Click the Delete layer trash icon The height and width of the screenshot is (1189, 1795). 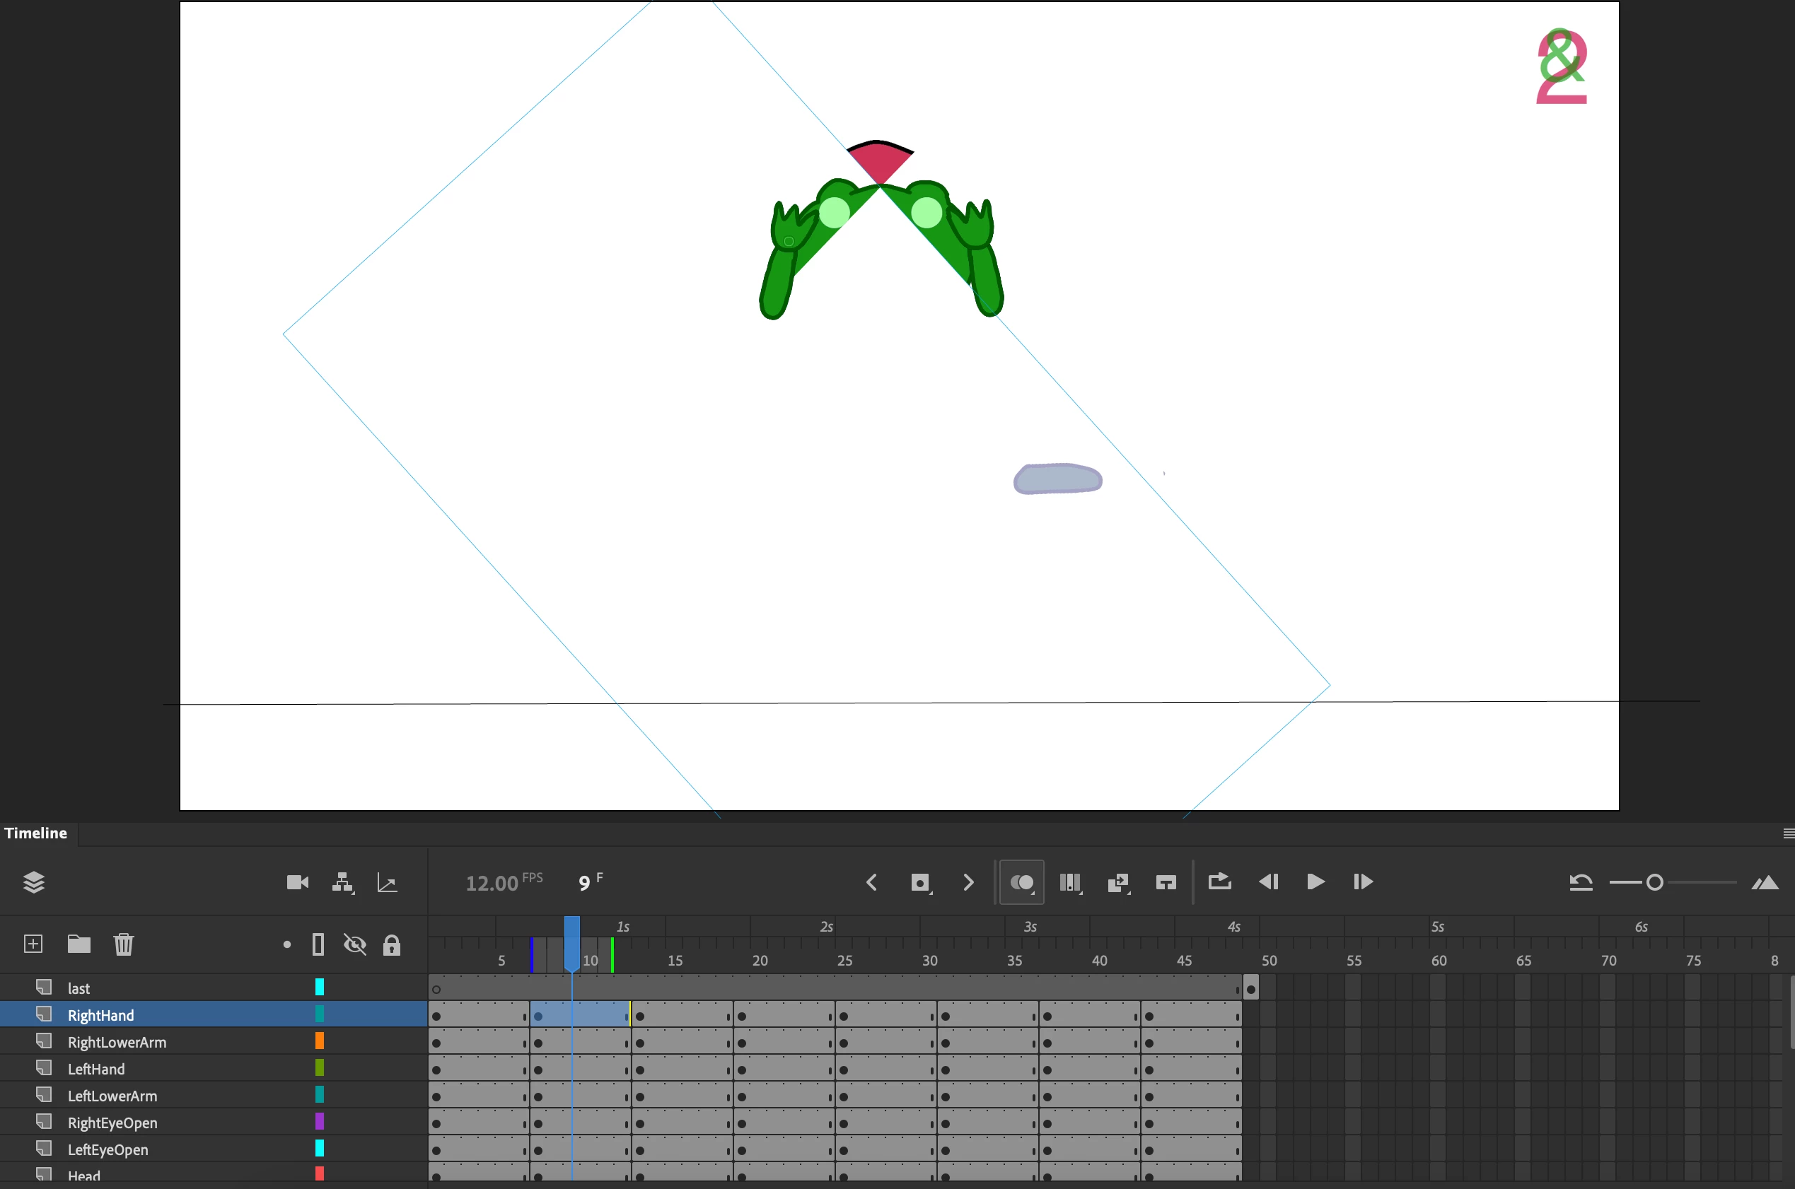point(124,944)
